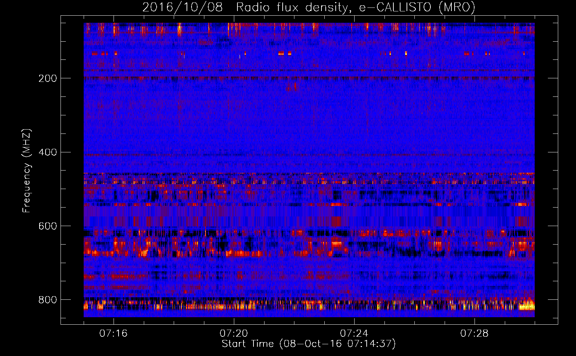Click the 'Frequency (MHZ)' axis label
576x356 pixels.
[x=27, y=171]
